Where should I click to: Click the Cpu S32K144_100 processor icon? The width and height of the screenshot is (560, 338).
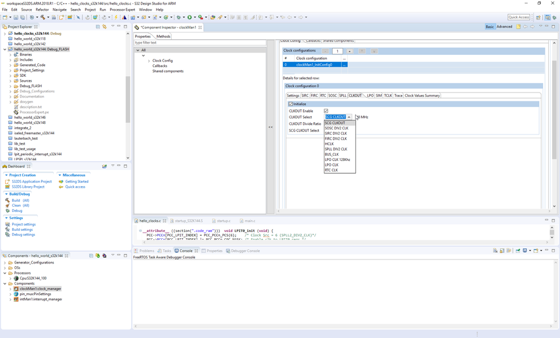[16, 278]
